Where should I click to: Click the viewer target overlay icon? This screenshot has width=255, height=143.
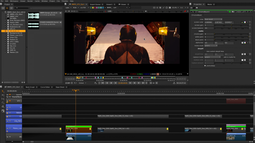[x=167, y=8]
